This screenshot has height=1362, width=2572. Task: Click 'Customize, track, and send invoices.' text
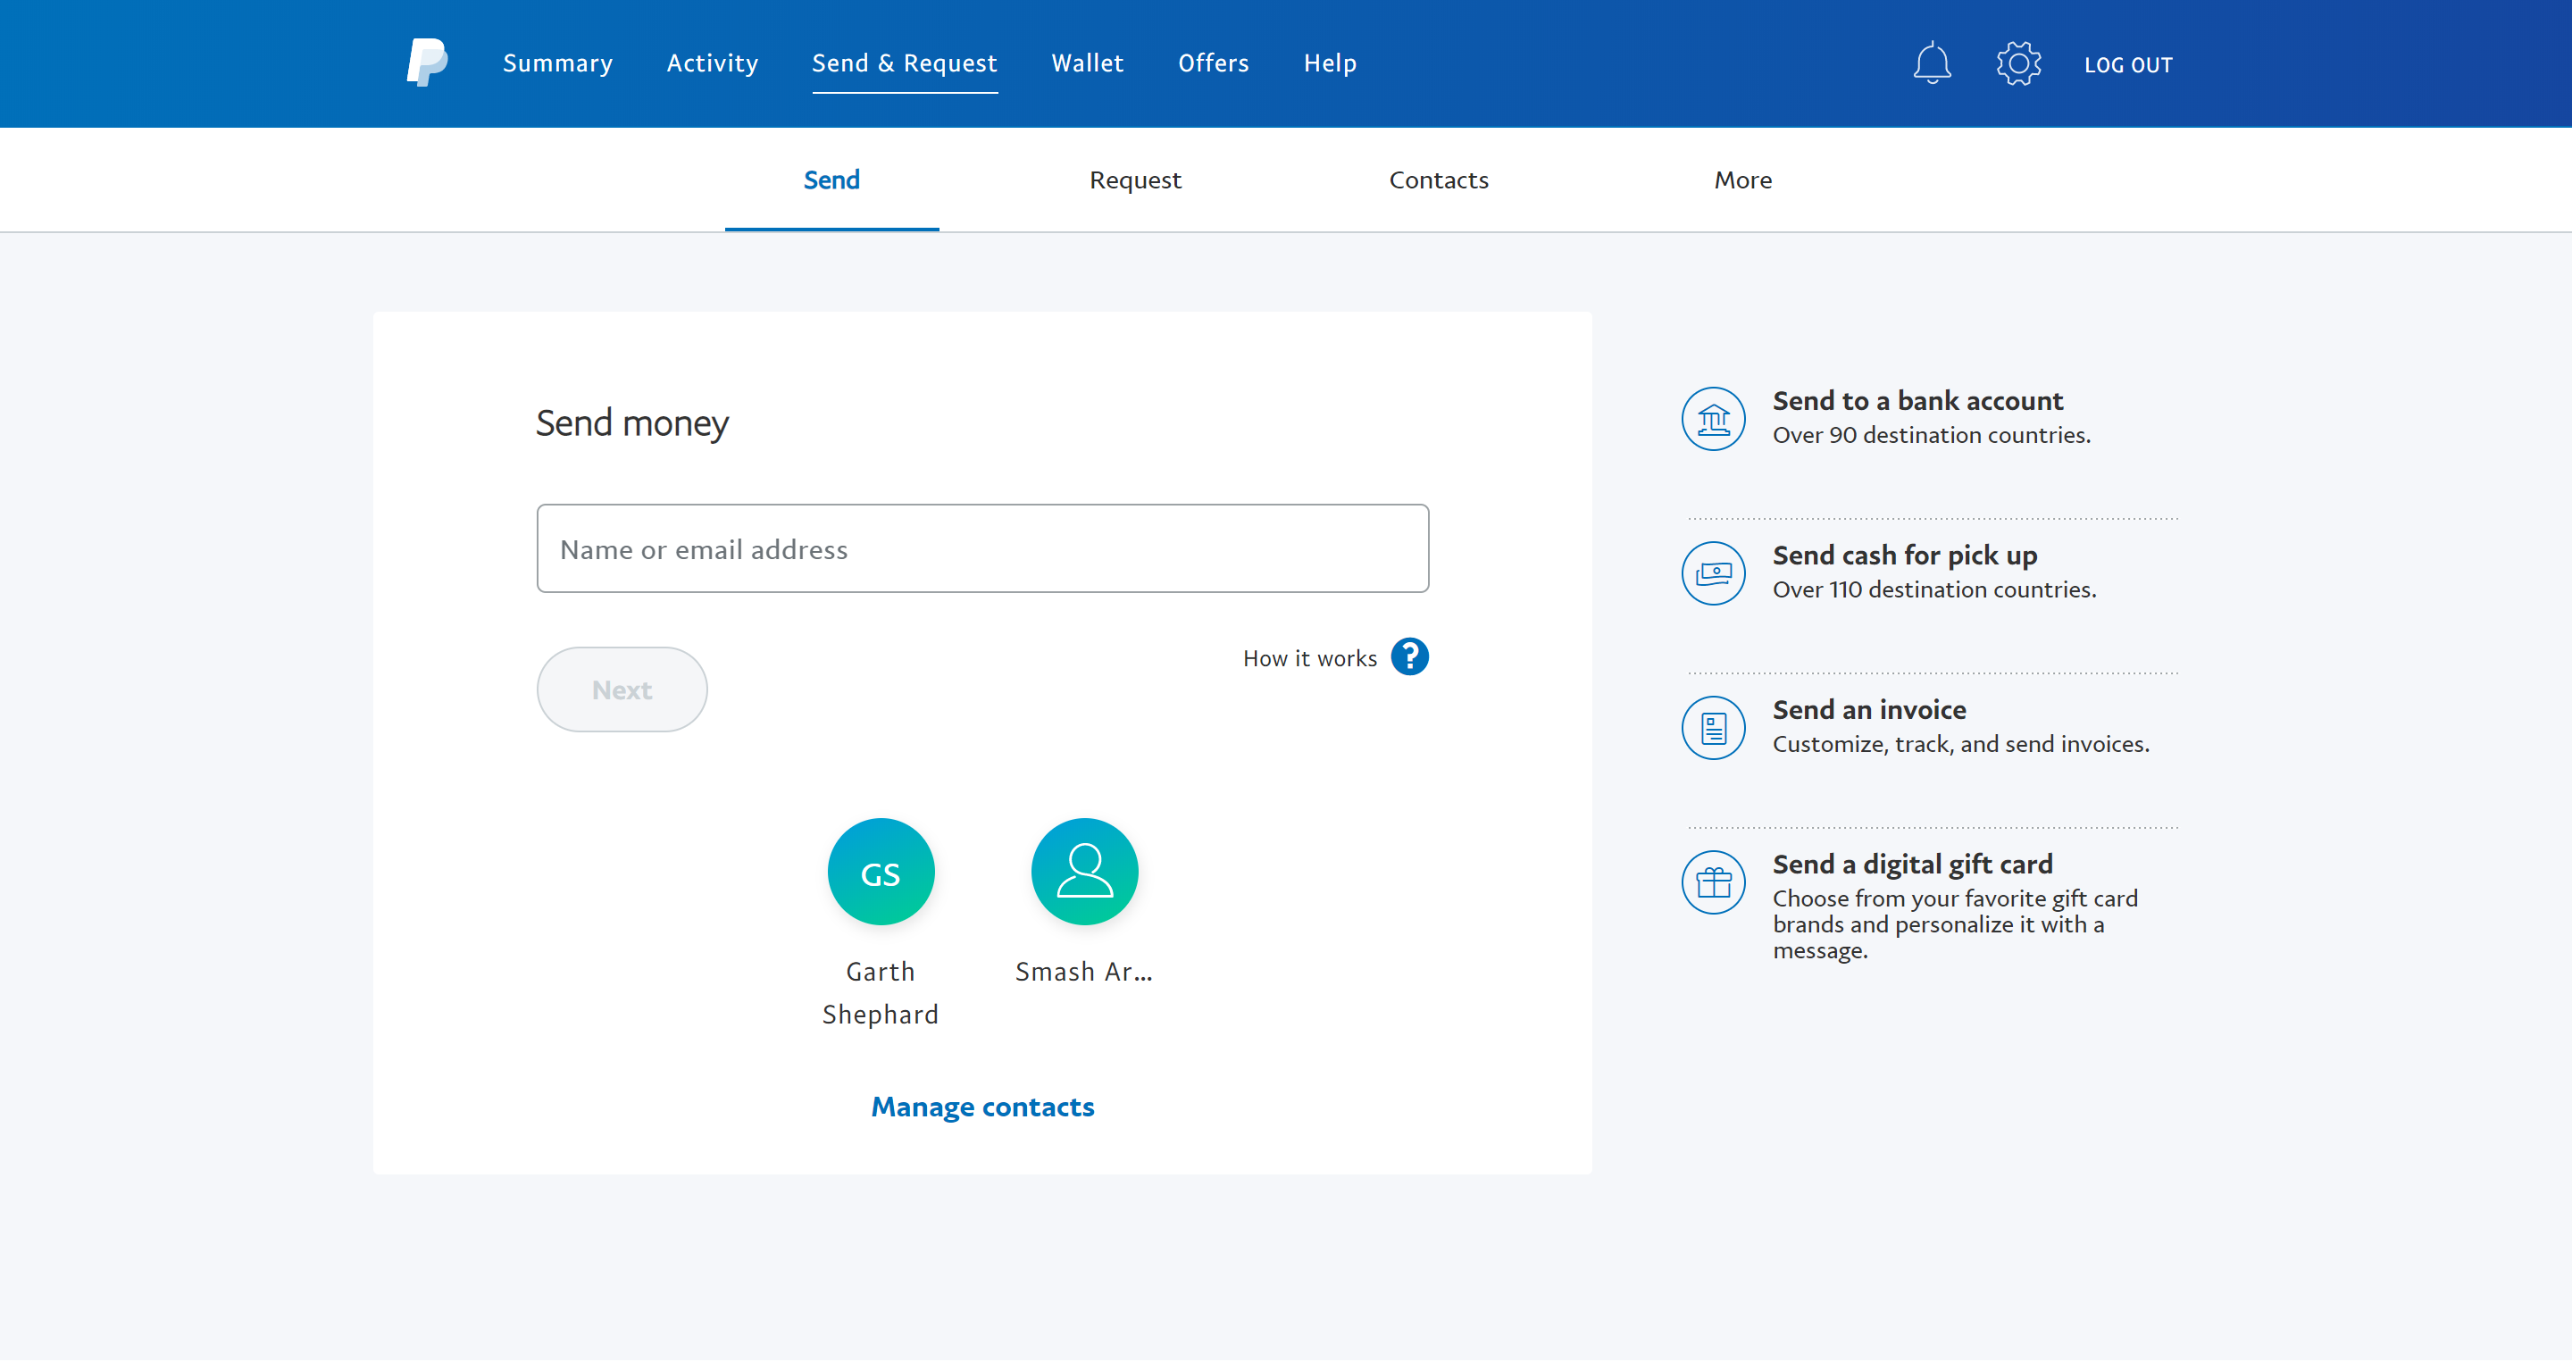coord(1961,745)
